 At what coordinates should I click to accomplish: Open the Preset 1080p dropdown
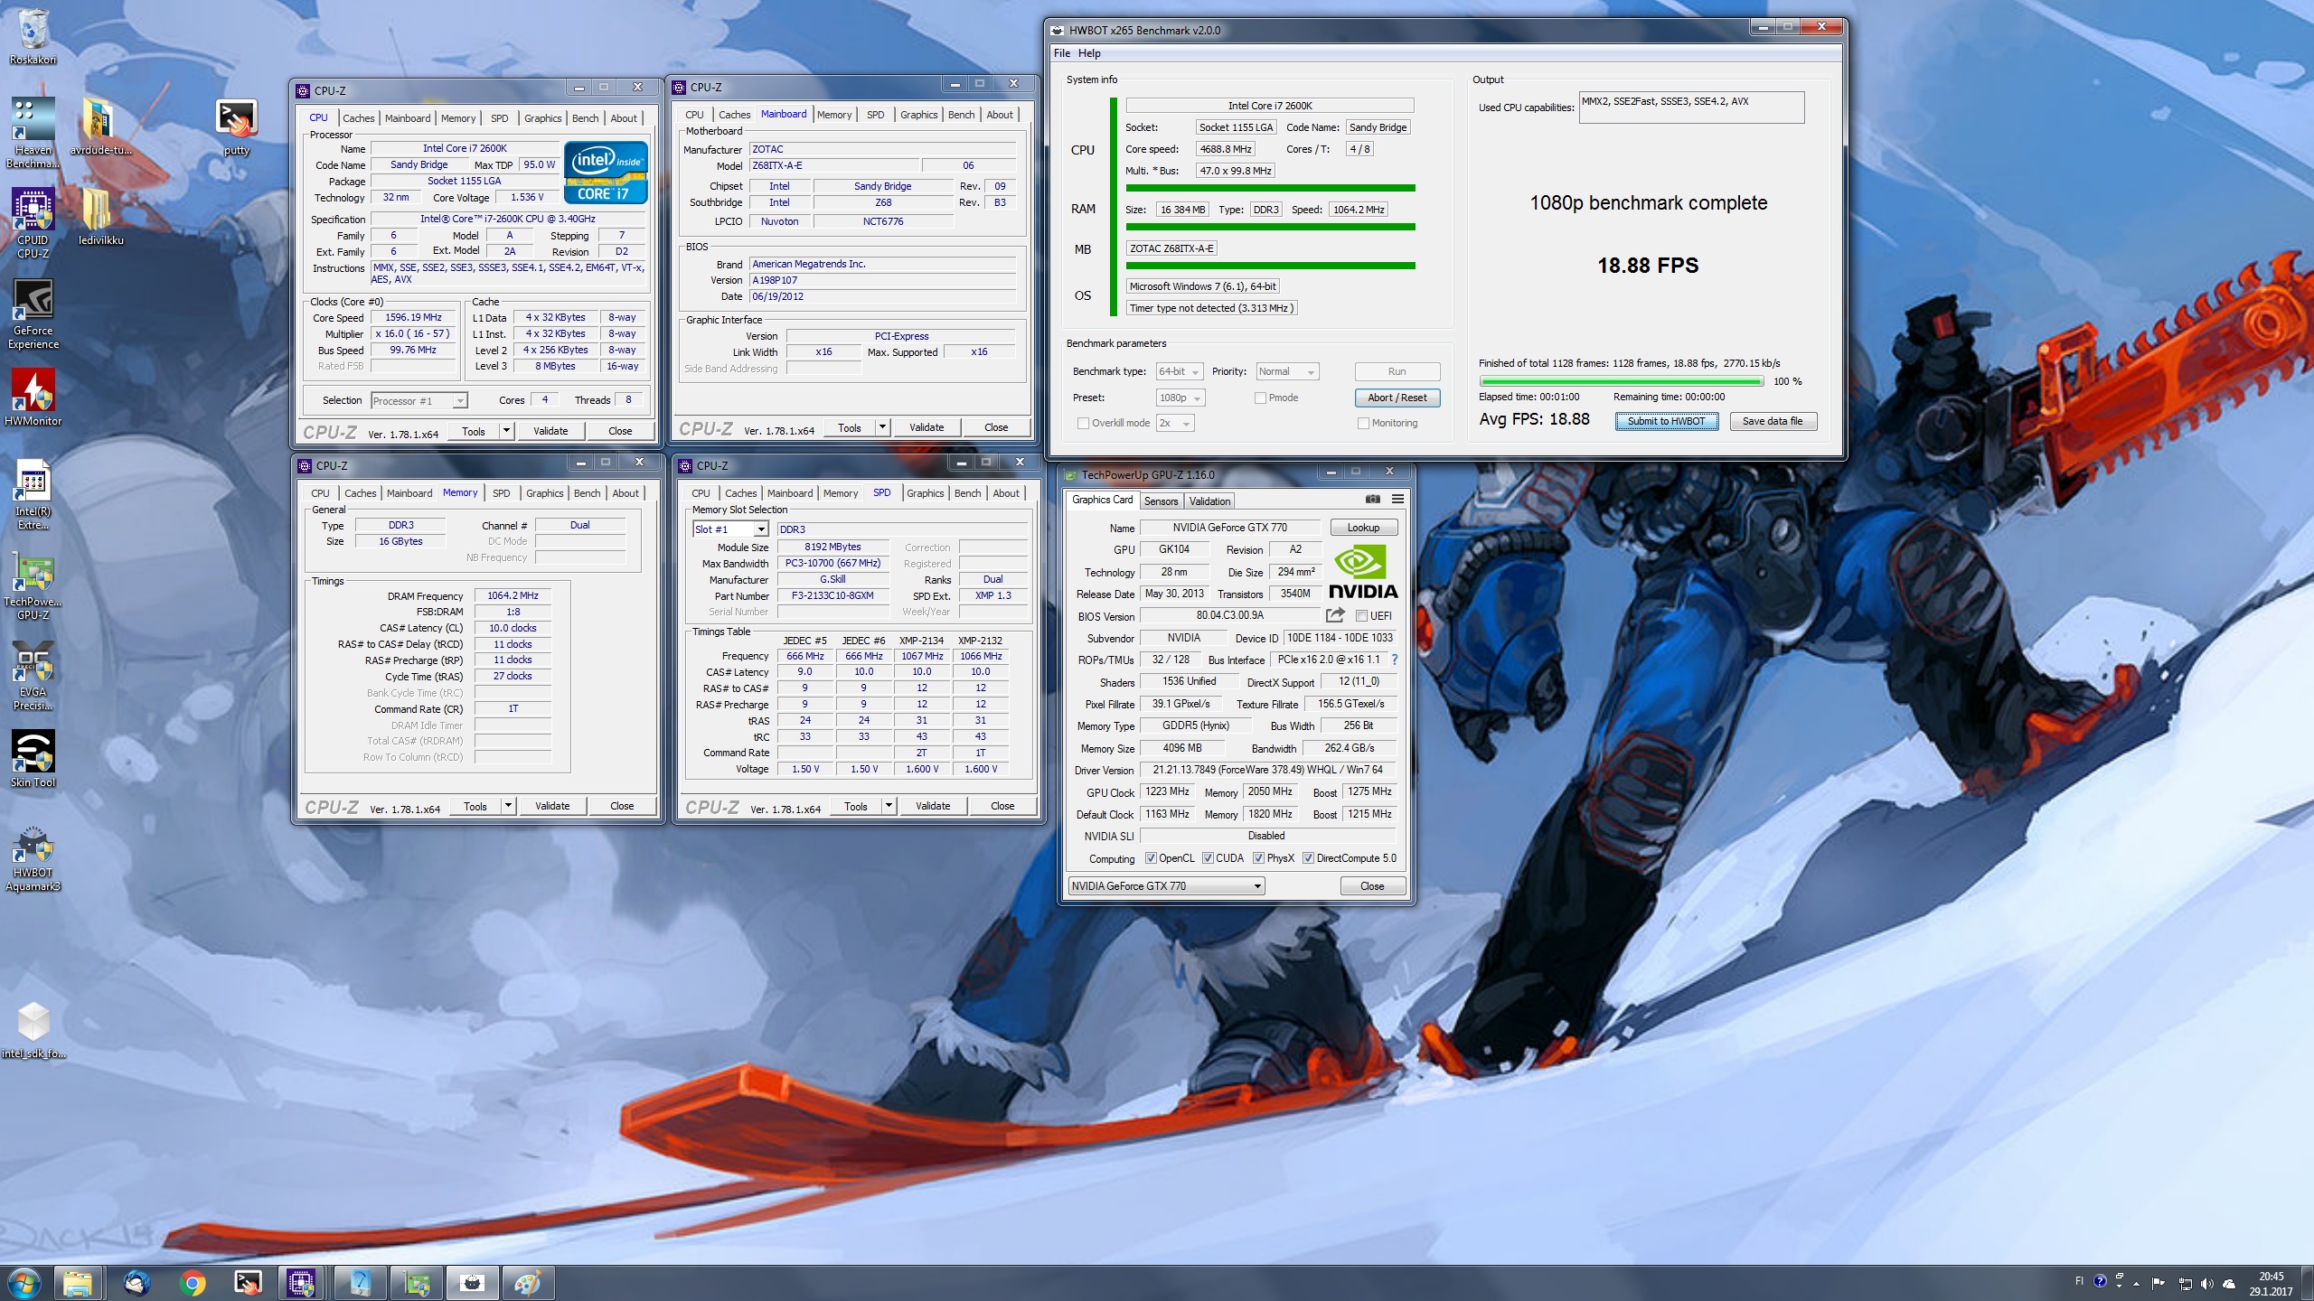(1181, 398)
